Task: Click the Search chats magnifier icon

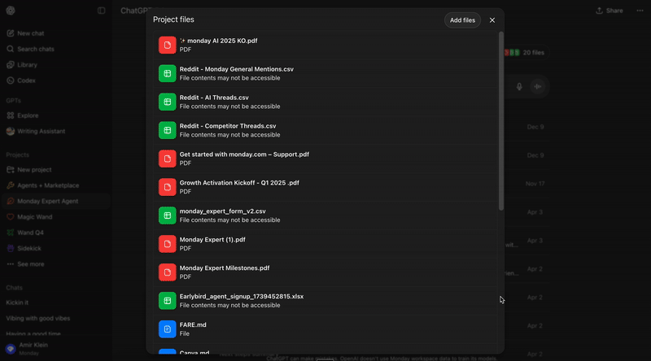Action: coord(11,49)
